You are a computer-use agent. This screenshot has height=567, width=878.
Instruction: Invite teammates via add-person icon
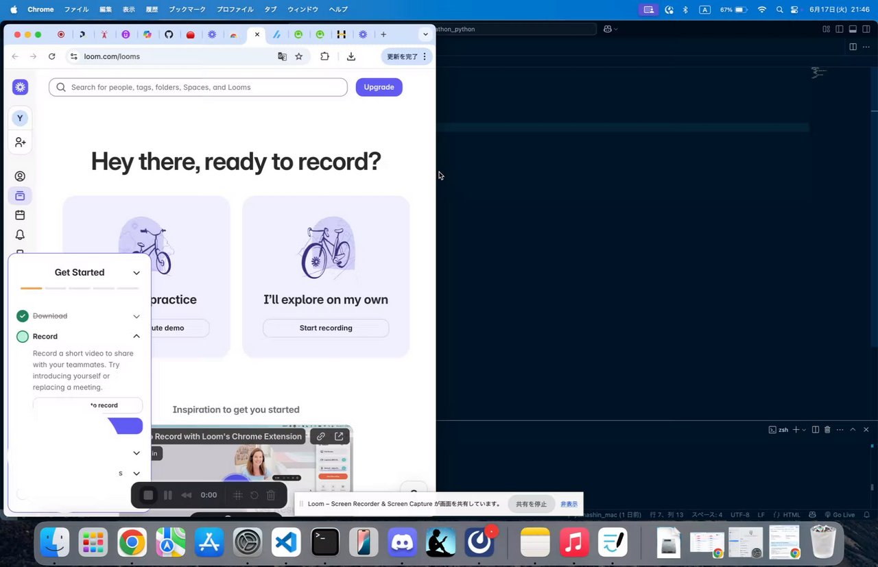(20, 142)
